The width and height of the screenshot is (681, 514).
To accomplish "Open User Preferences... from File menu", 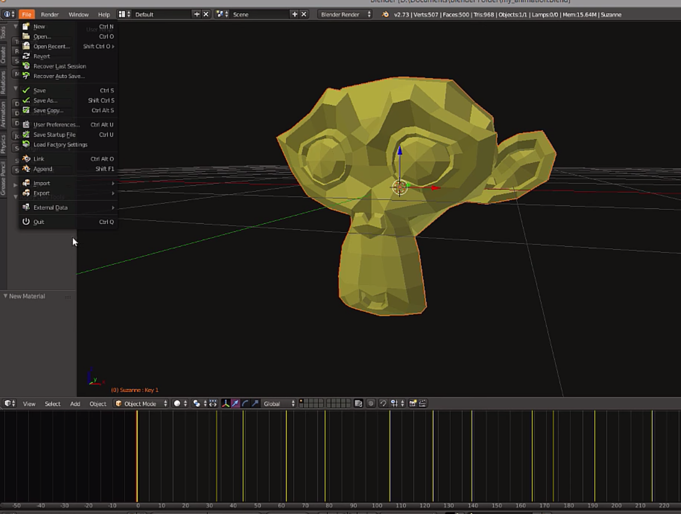I will pos(68,124).
